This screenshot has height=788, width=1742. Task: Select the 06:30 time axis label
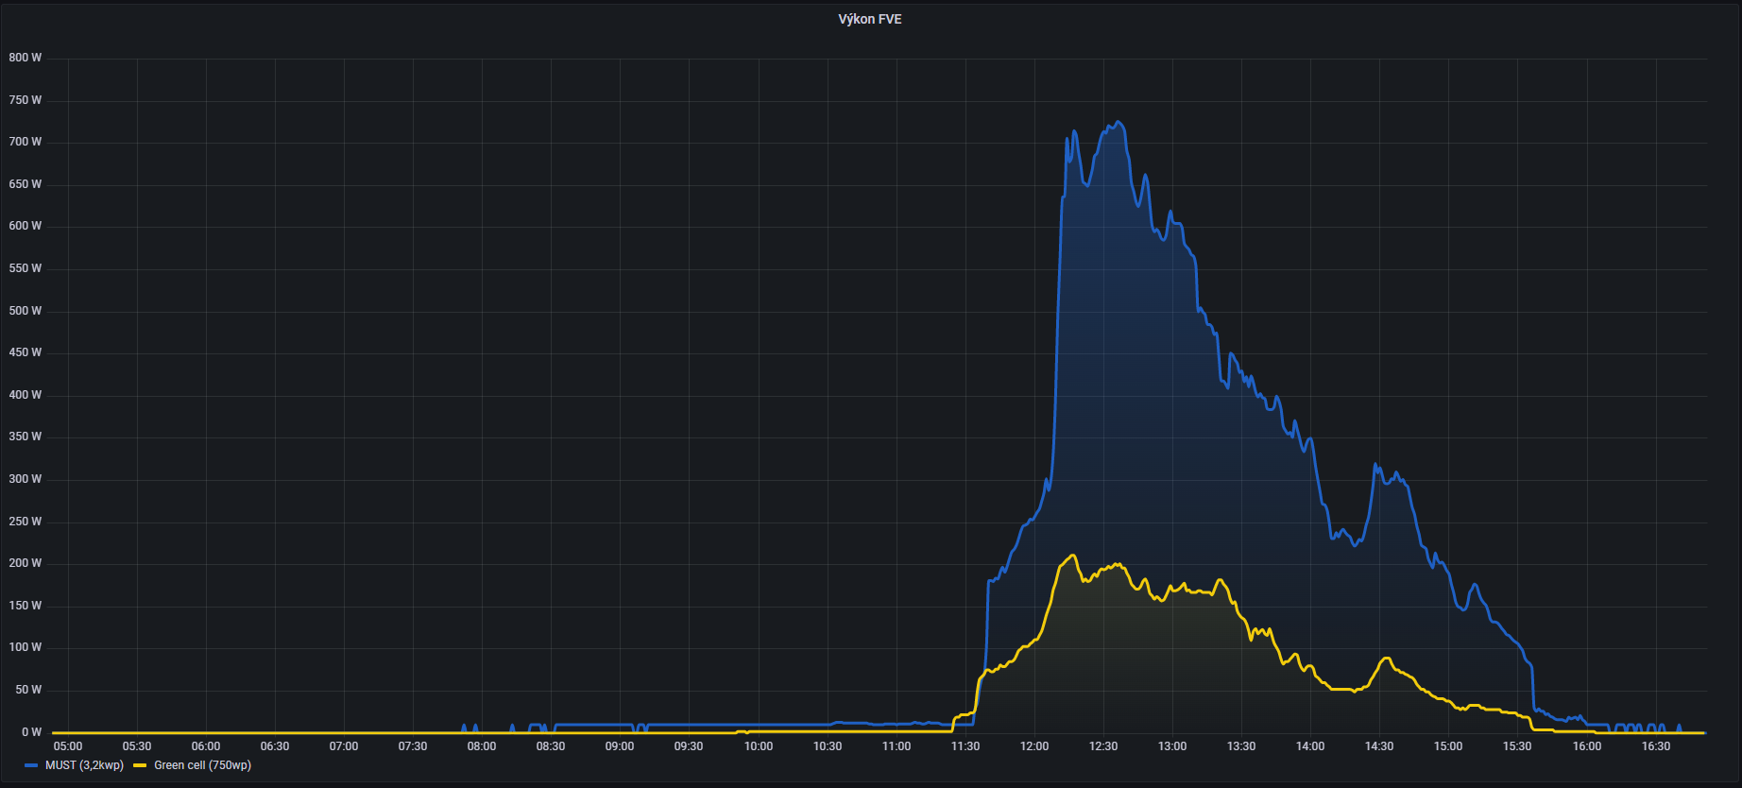point(275,746)
